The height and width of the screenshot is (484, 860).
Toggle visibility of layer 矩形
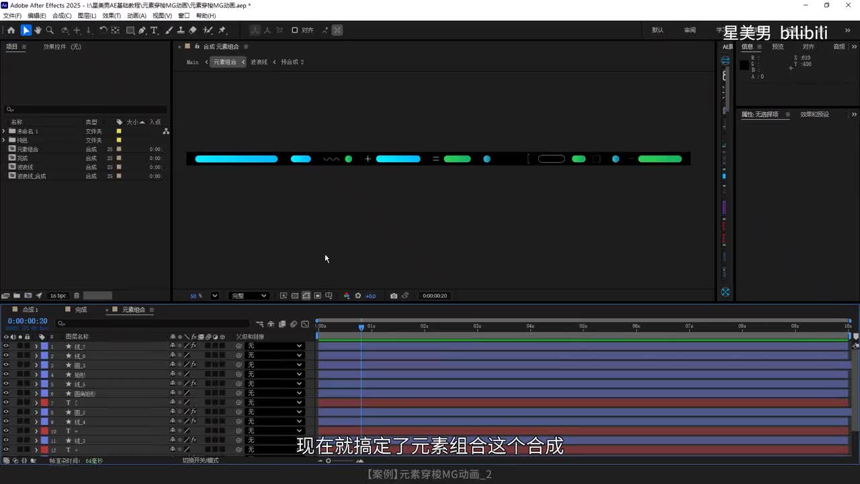(x=6, y=374)
